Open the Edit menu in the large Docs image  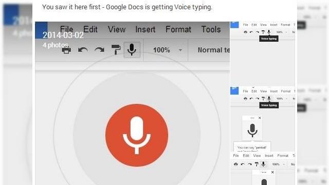pos(90,29)
